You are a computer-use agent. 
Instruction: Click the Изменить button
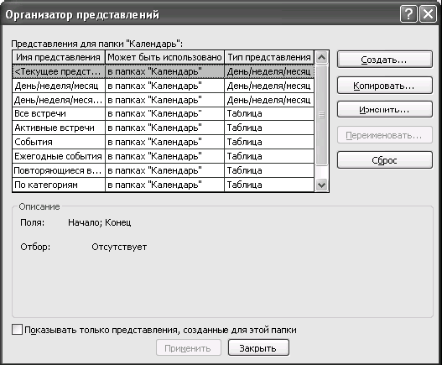[x=385, y=109]
